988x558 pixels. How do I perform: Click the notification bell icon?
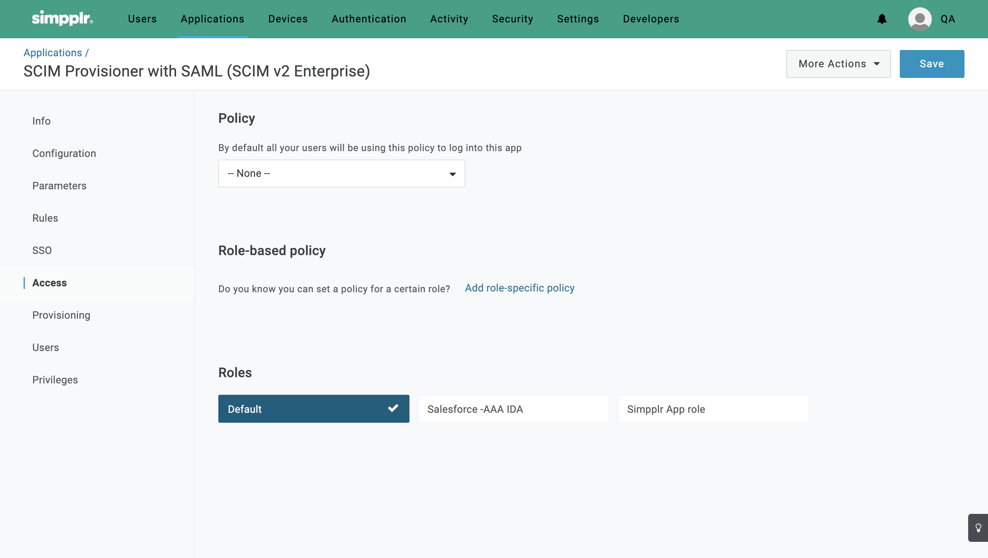(x=882, y=19)
